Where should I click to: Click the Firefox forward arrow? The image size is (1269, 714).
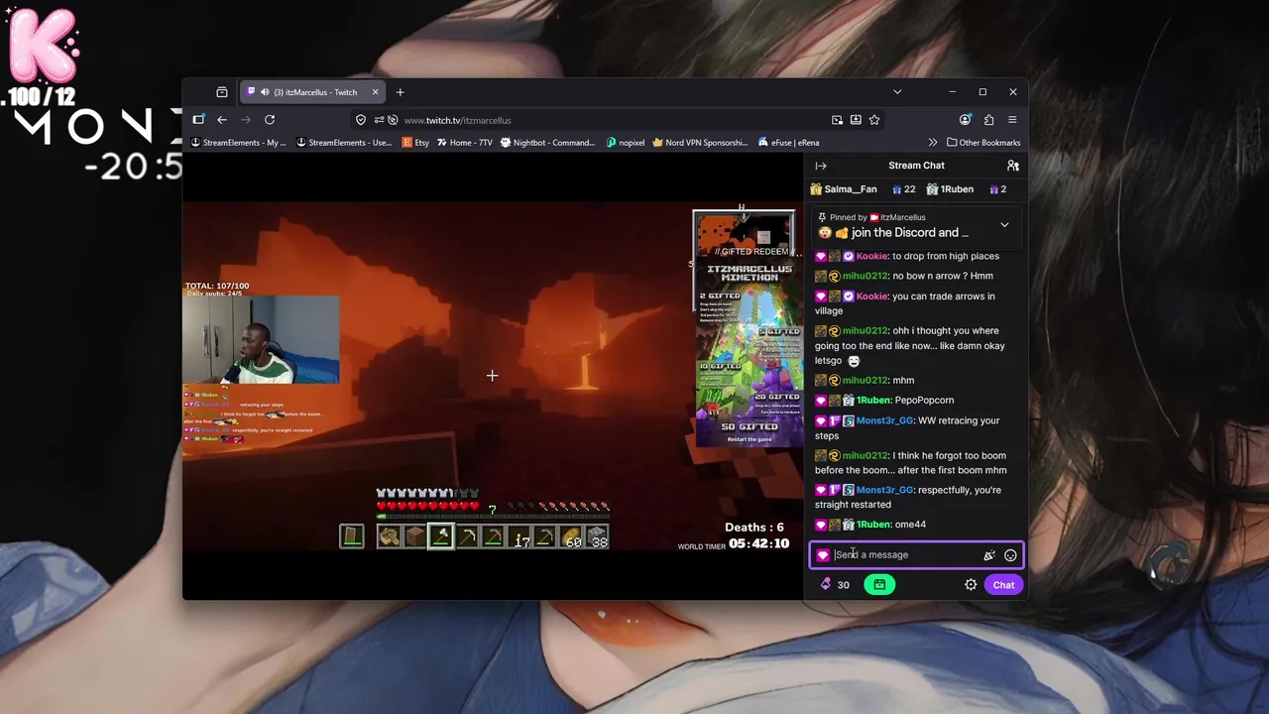click(x=246, y=120)
